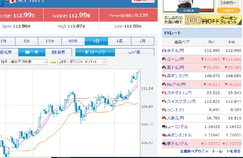Open the 英ポンド/ドル rate link

click(180, 135)
